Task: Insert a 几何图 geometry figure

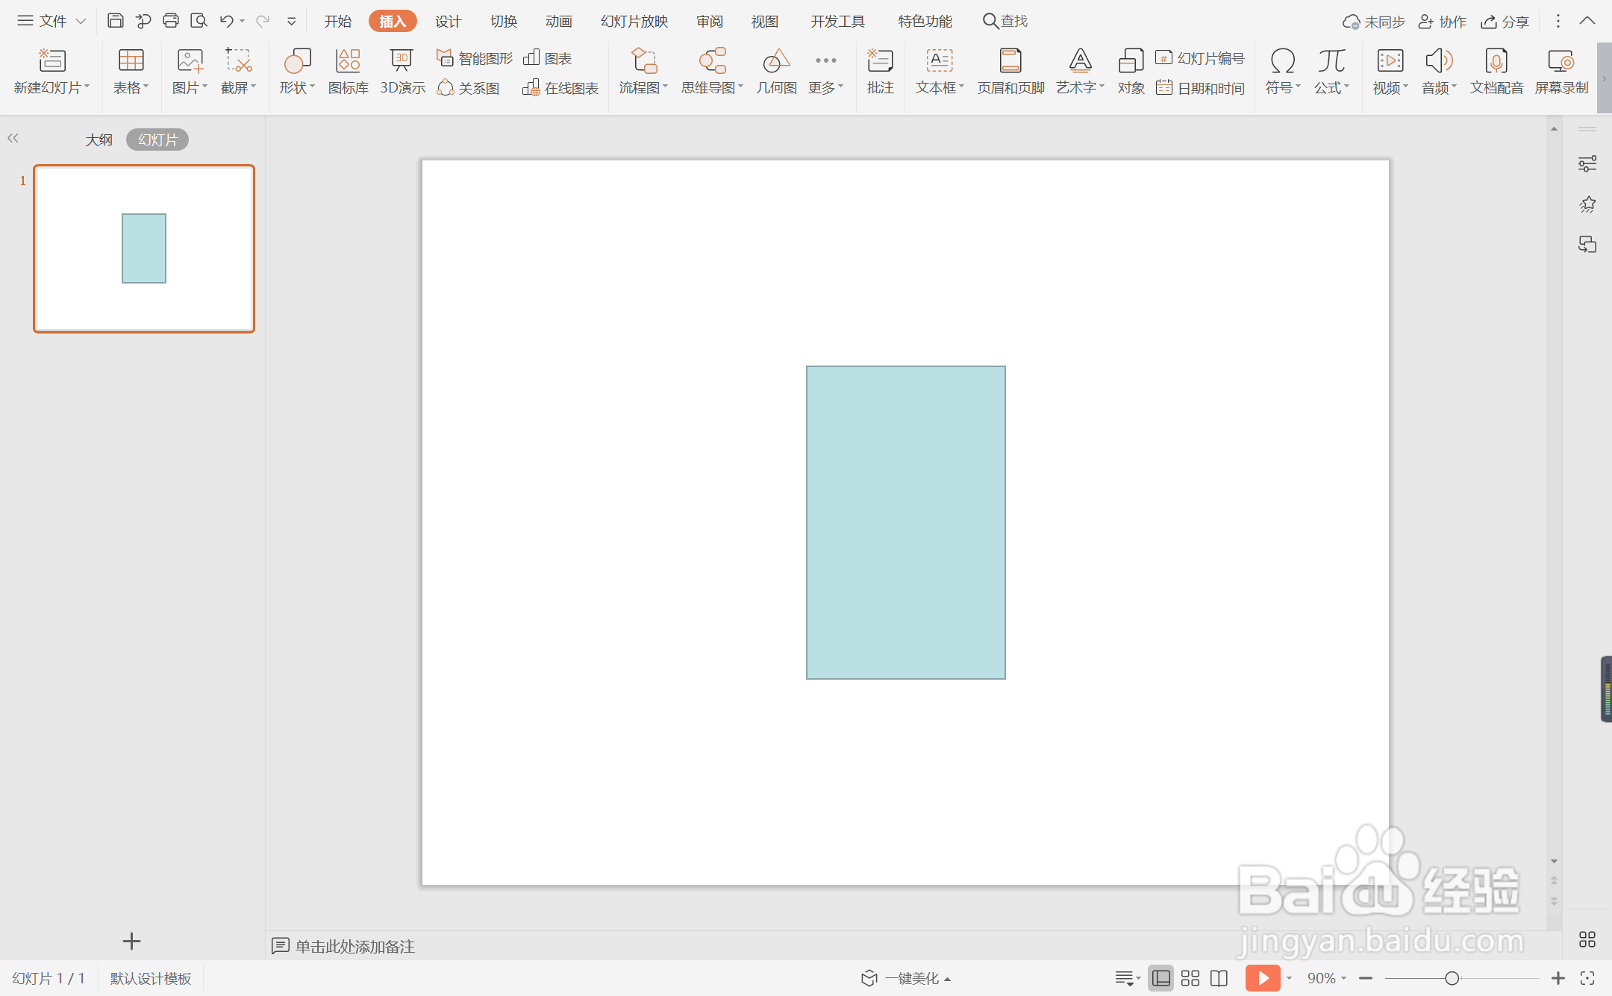Action: 776,71
